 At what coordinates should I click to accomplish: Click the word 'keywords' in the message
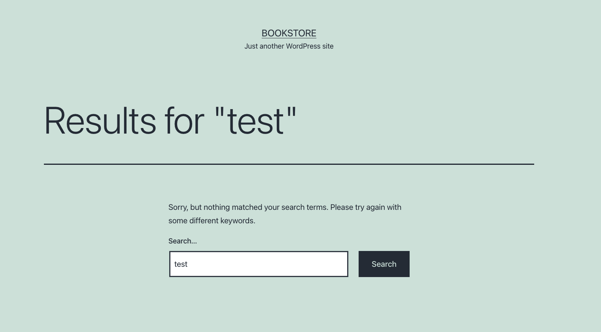(x=238, y=221)
